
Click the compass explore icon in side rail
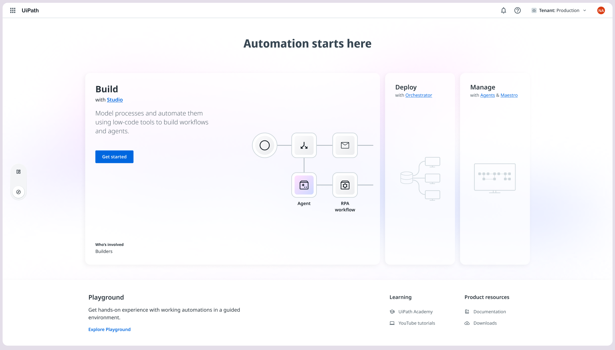point(19,192)
